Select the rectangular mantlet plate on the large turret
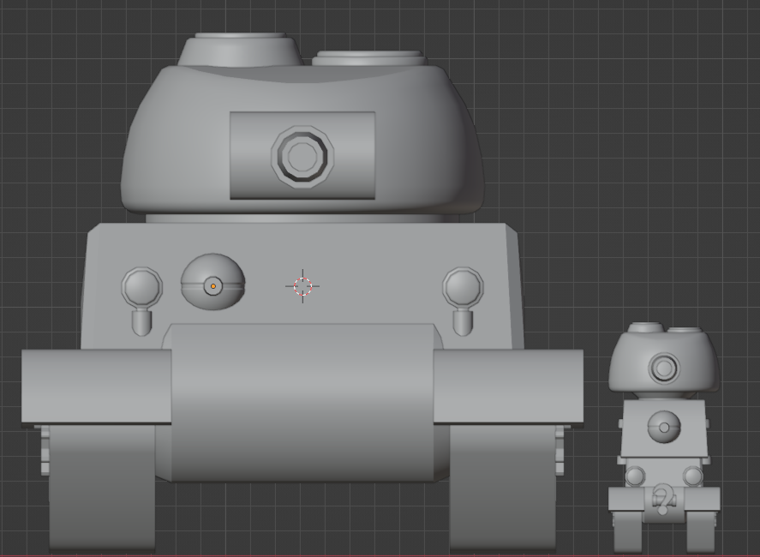 [302, 156]
